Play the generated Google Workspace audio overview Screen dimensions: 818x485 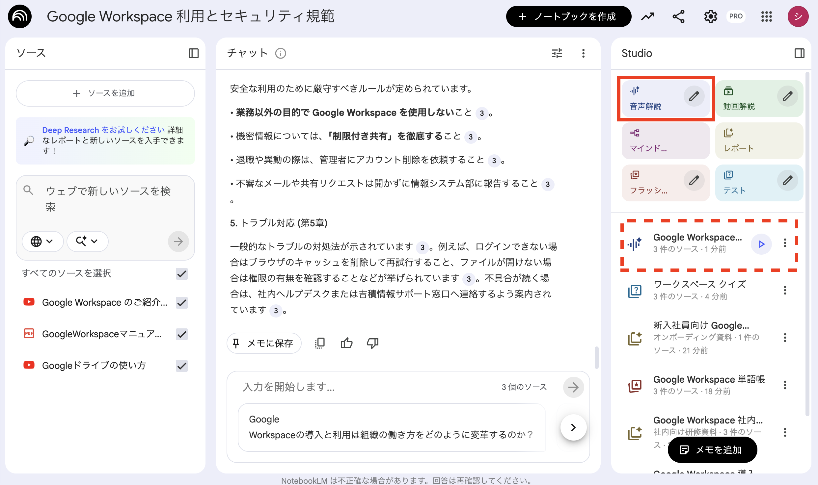point(761,244)
